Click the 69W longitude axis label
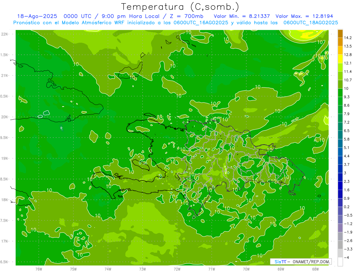Screen dimensions: 354x273 click(x=281, y=269)
